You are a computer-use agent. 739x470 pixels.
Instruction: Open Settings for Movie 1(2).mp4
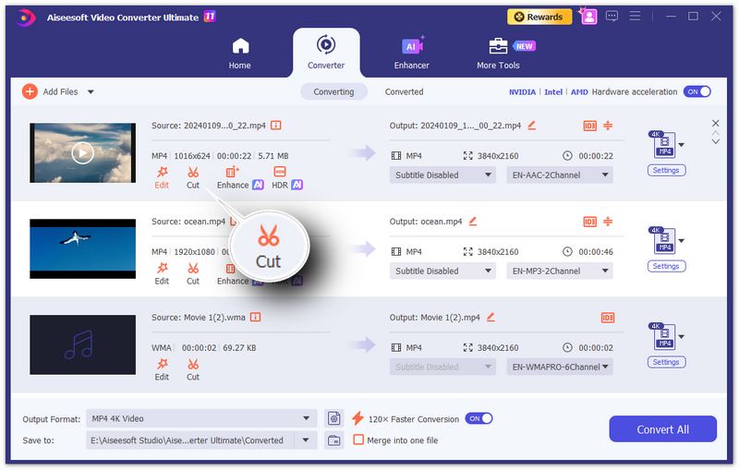666,362
